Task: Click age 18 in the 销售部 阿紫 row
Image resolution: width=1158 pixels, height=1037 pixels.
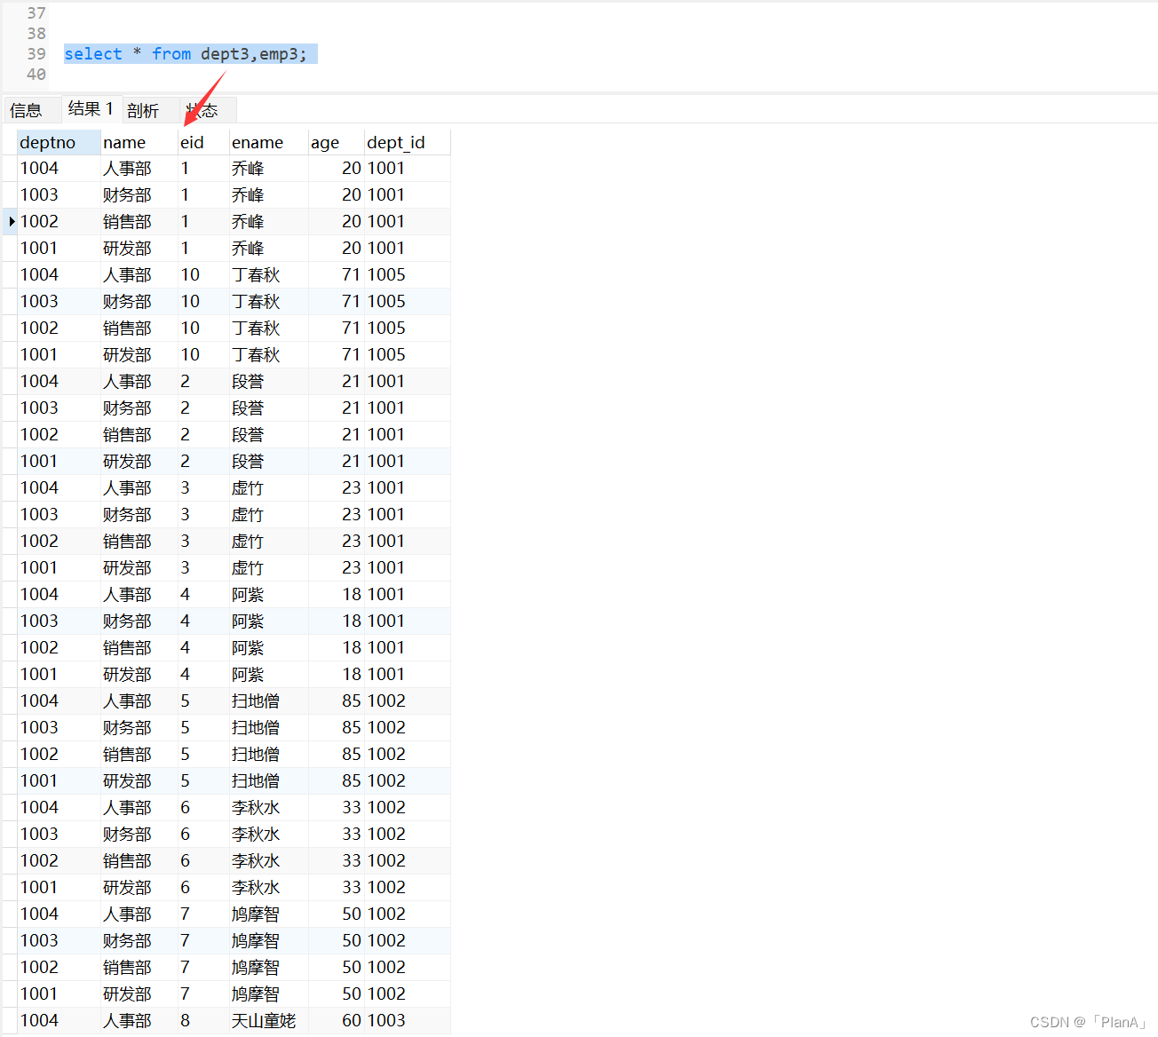Action: click(336, 647)
